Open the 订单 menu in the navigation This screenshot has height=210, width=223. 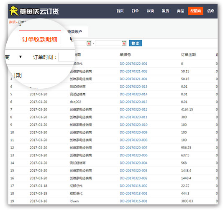coord(135,11)
